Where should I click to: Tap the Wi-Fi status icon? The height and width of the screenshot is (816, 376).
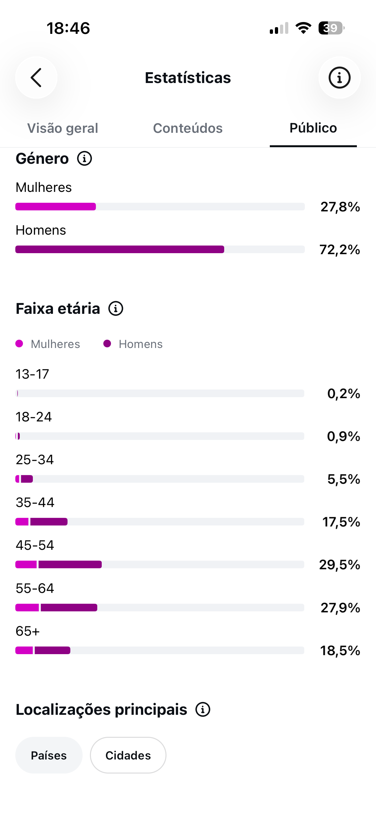coord(303,28)
